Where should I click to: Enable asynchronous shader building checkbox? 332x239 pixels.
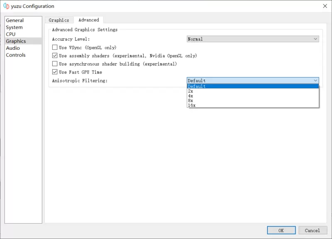tap(55, 64)
